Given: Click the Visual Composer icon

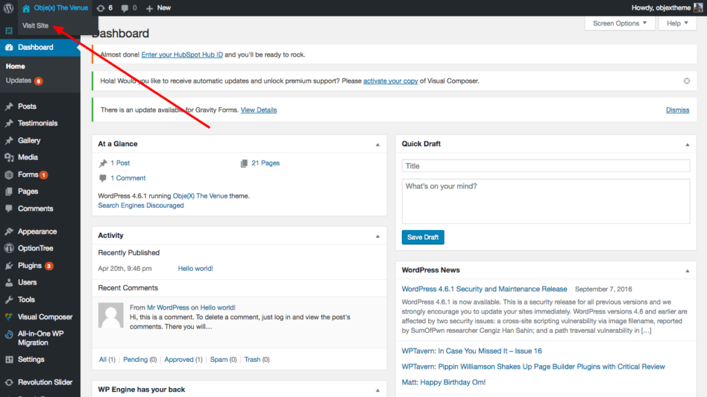Looking at the screenshot, I should click(x=9, y=317).
